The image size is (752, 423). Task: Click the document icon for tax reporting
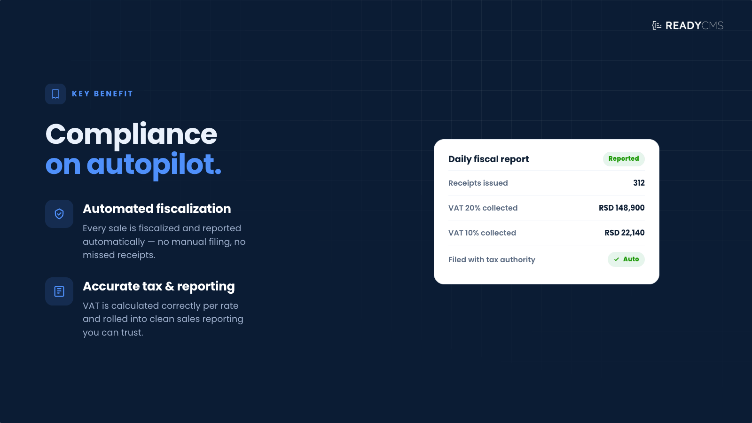(x=59, y=291)
